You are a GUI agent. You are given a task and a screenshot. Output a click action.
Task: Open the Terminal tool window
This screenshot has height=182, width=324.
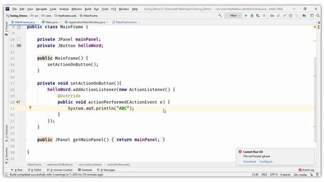pos(85,170)
